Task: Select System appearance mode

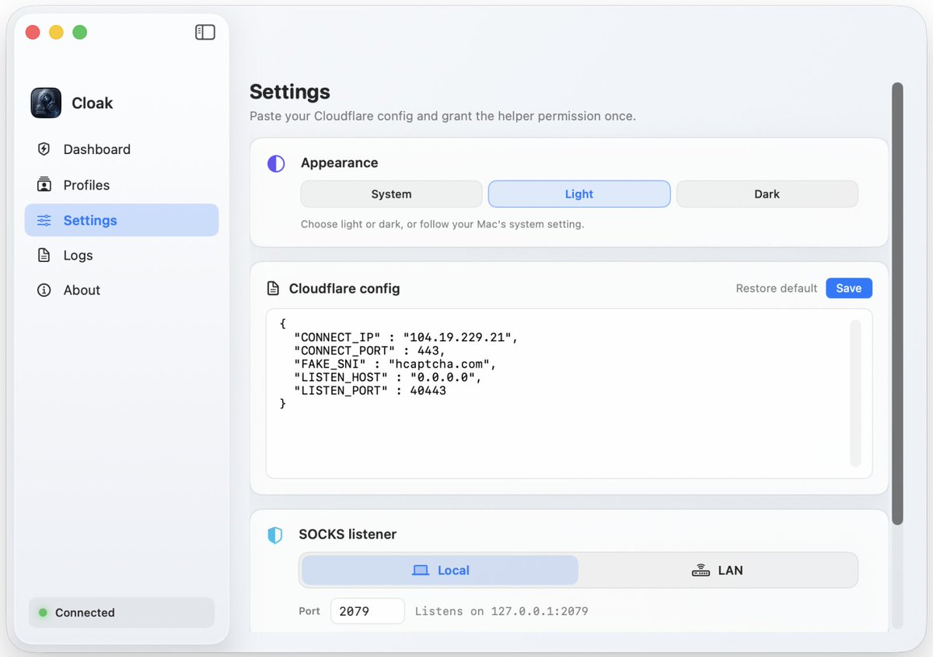Action: click(391, 194)
